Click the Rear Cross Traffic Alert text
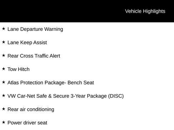Screen dimensions: 174x130 coord(34,56)
